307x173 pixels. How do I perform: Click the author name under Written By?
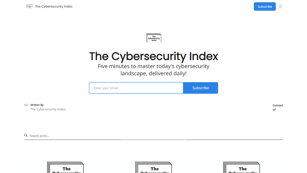pyautogui.click(x=48, y=109)
